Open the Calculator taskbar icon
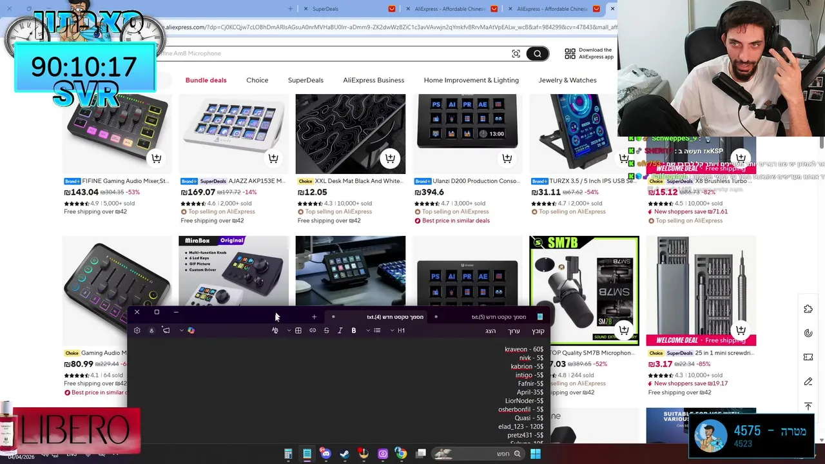This screenshot has width=825, height=464. coord(288,454)
